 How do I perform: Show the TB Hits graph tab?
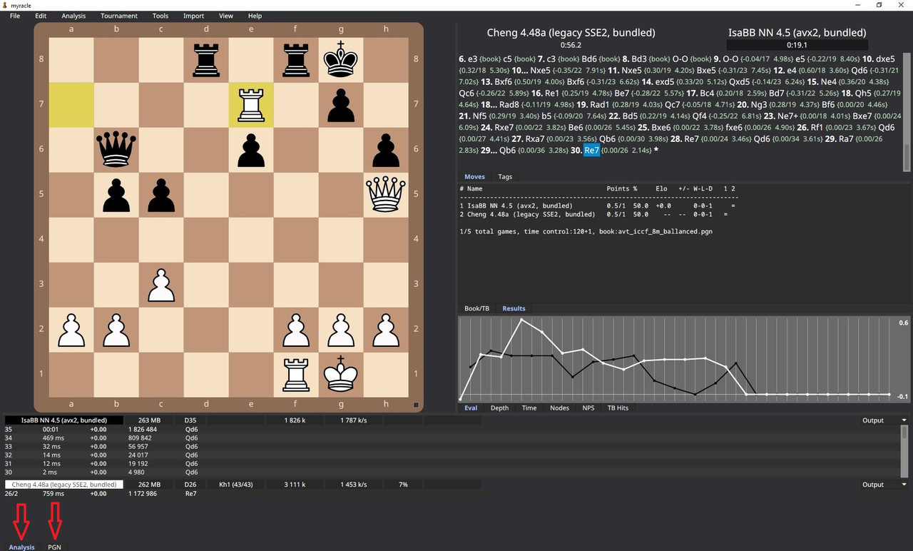(x=617, y=408)
